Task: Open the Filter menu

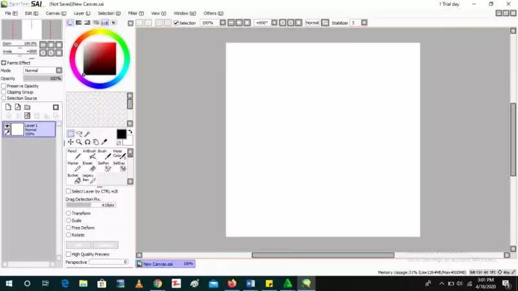Action: [136, 13]
